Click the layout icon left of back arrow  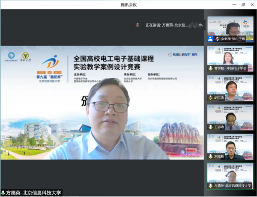click(192, 25)
